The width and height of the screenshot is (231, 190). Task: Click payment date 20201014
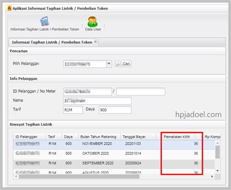pos(133,153)
